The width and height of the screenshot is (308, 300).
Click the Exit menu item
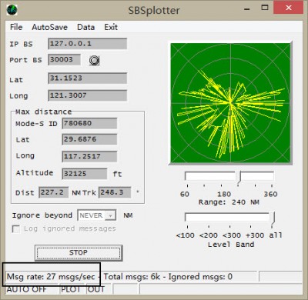point(111,27)
